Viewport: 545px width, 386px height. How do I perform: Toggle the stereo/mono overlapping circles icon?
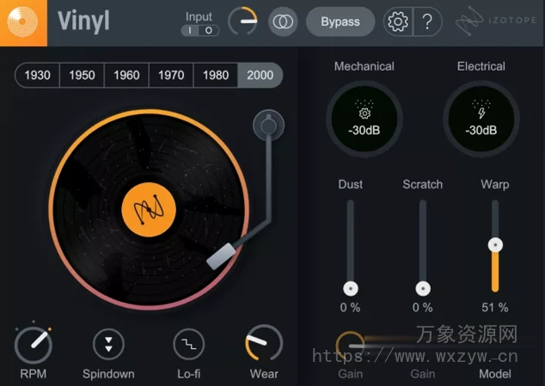[283, 21]
